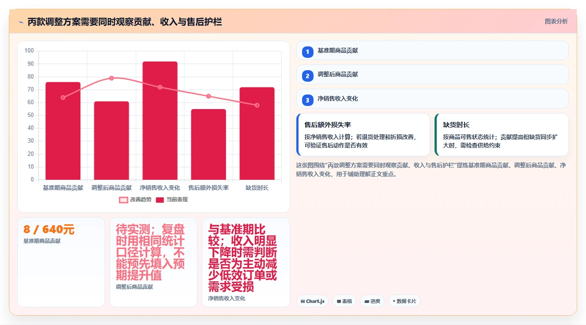Click the 调整后商品贡献 caption under metric card
This screenshot has width=586, height=325.
(134, 287)
